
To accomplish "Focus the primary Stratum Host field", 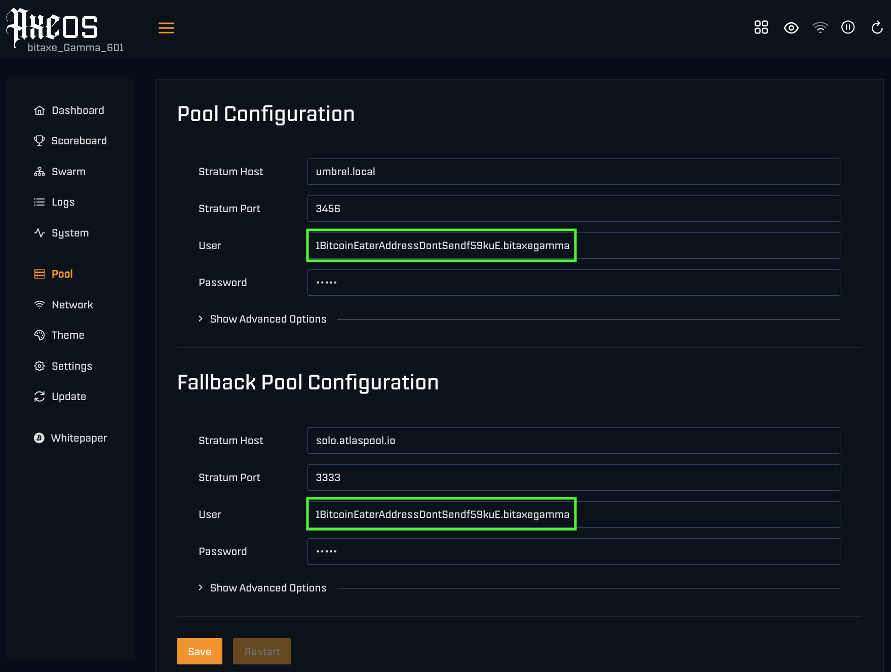I will coord(573,172).
